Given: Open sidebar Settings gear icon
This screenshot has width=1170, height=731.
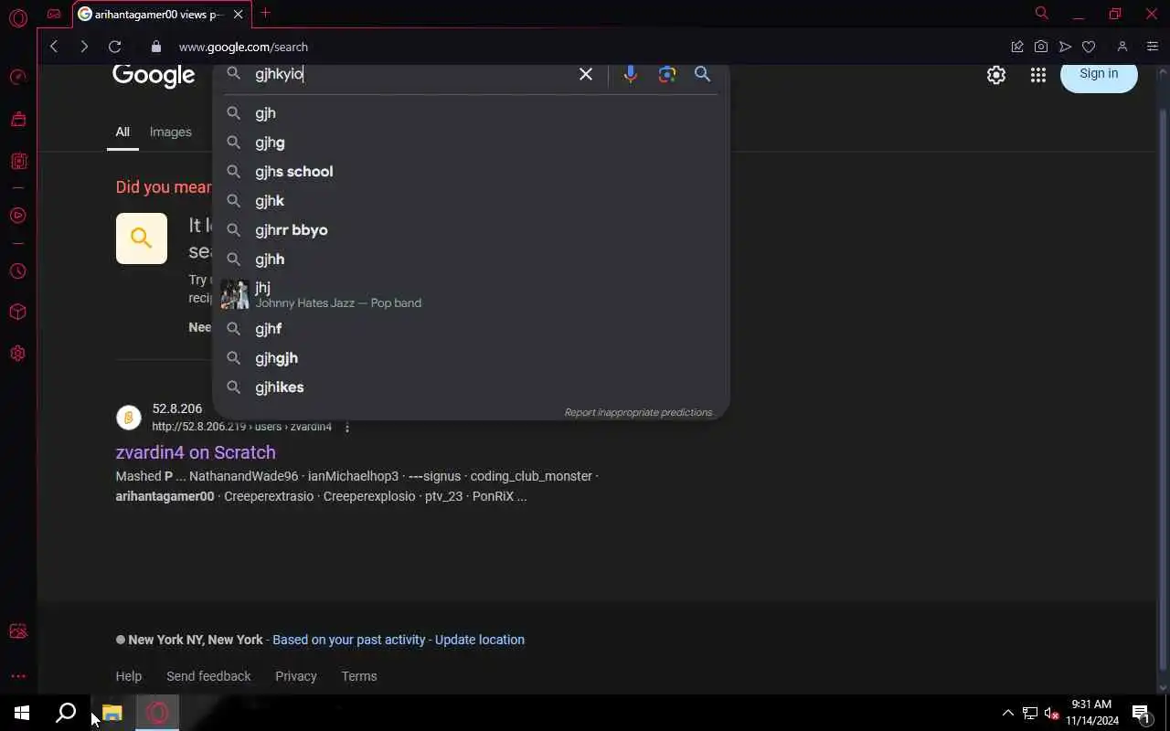Looking at the screenshot, I should pos(17,354).
